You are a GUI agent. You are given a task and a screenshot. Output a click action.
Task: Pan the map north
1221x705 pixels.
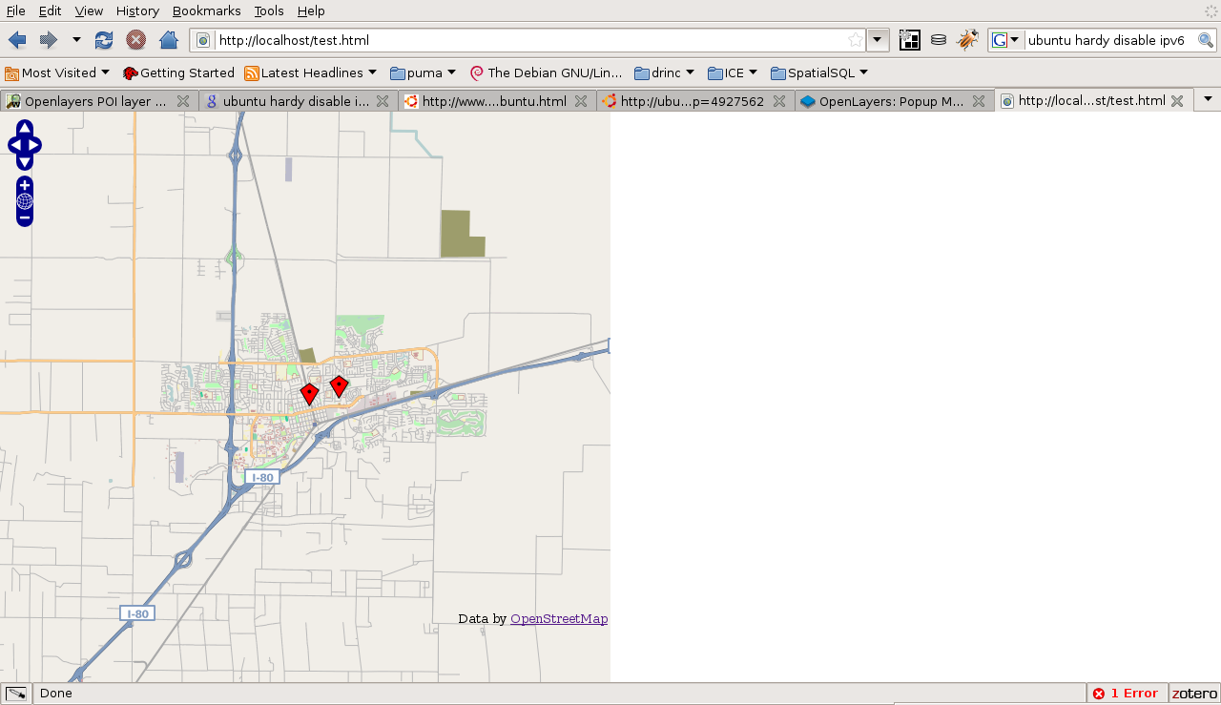(25, 128)
